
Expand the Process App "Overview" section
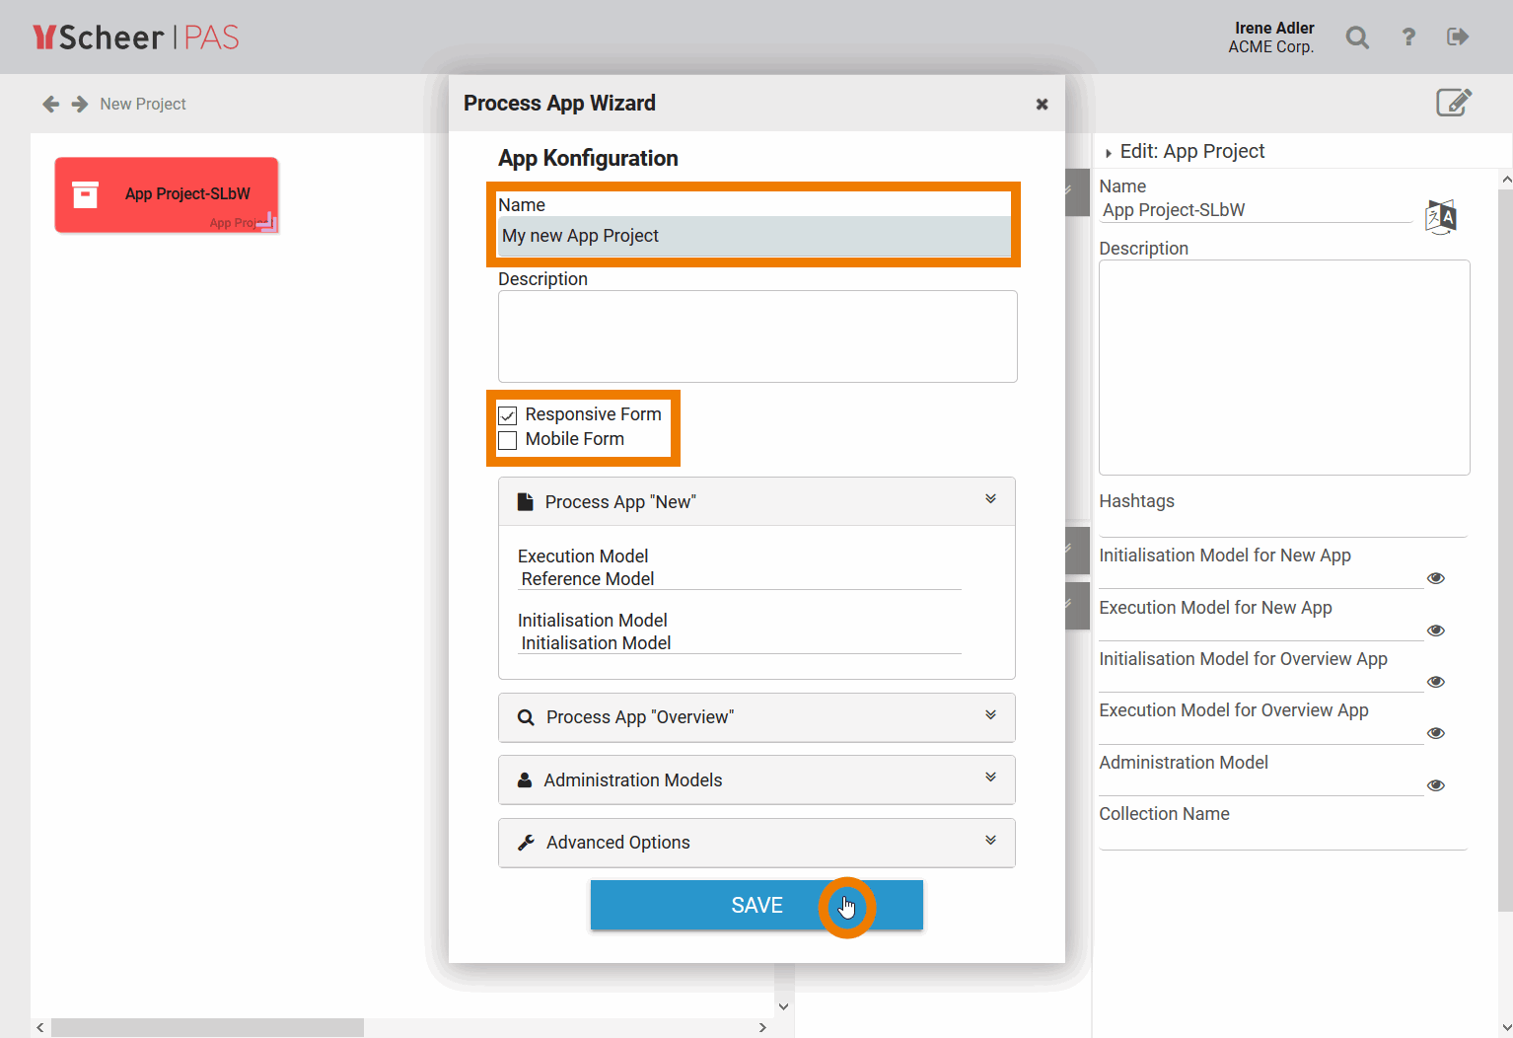click(990, 715)
